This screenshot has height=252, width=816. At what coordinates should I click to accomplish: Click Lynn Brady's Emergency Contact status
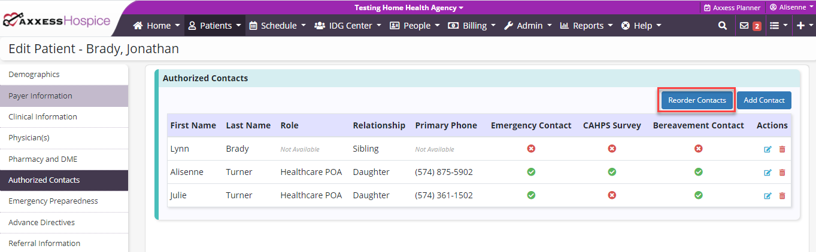click(531, 149)
